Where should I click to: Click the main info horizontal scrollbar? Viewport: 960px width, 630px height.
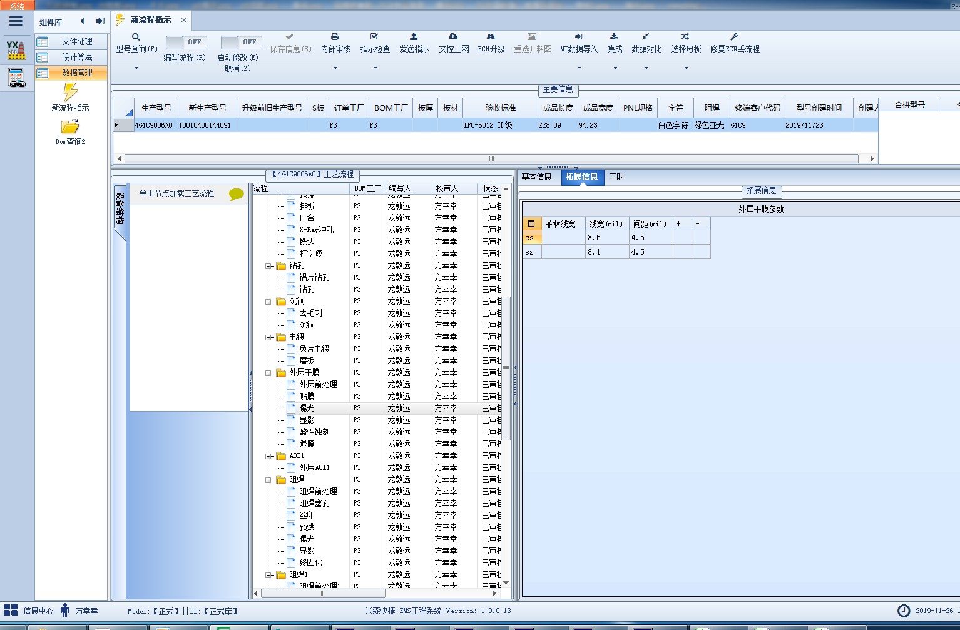pos(491,158)
